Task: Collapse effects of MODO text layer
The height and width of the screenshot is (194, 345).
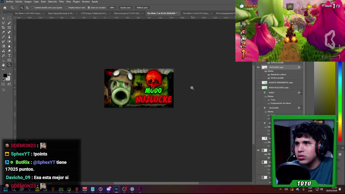Action: pyautogui.click(x=302, y=93)
